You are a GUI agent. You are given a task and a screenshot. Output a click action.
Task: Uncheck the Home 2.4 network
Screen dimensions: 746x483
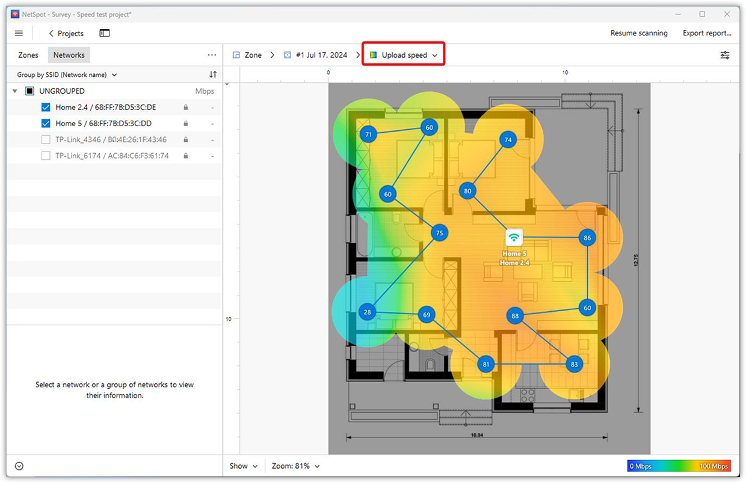pos(45,107)
